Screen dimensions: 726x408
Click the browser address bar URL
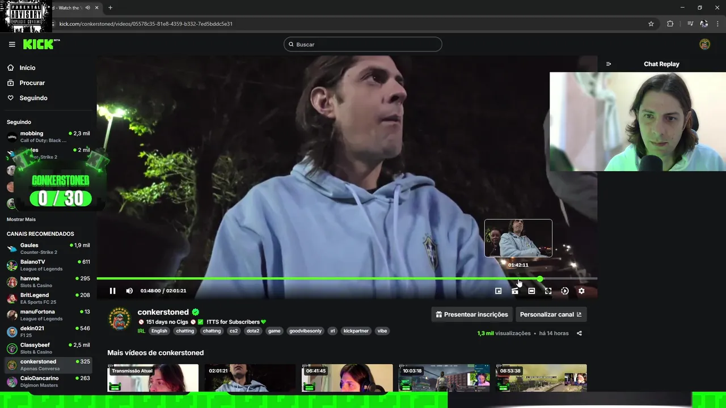point(146,24)
